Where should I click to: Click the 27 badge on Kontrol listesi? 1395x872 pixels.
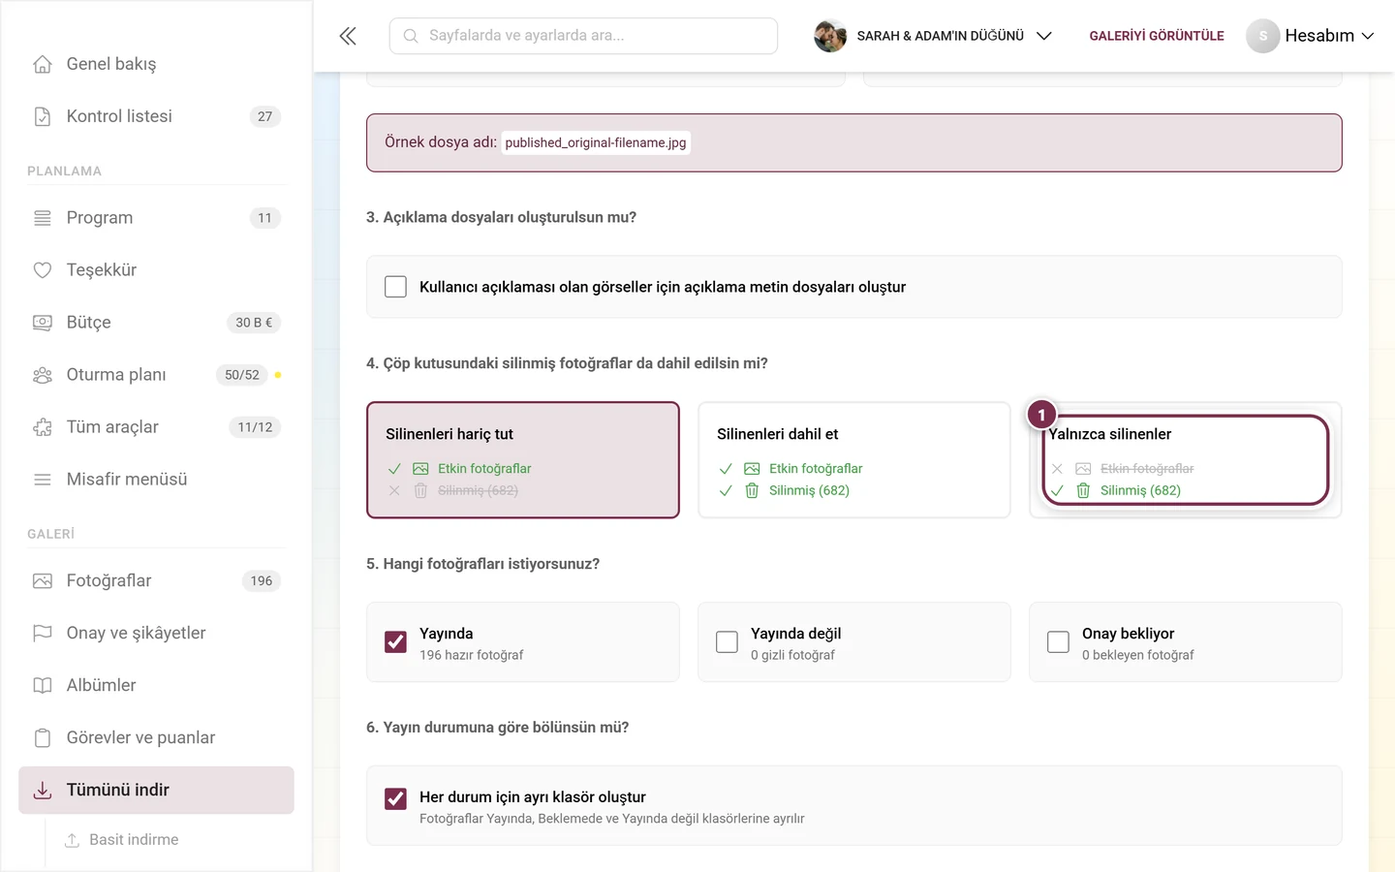(265, 116)
